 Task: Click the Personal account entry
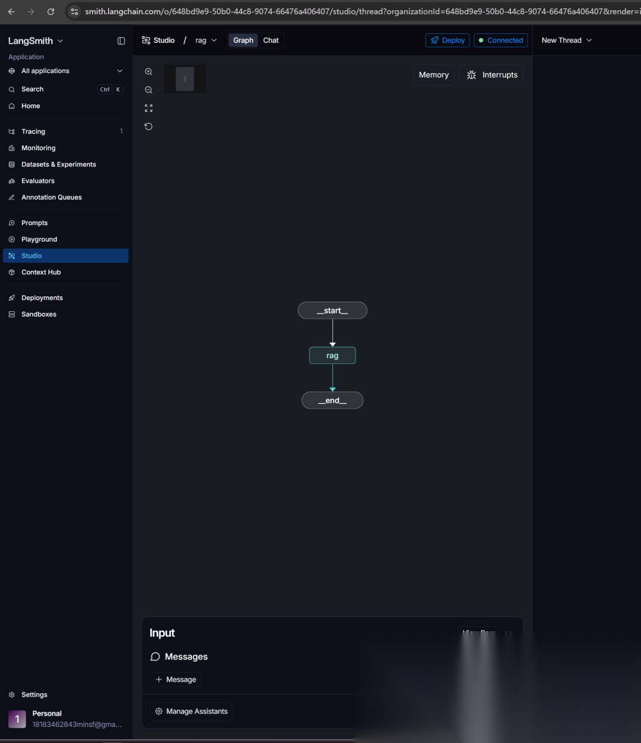(x=66, y=719)
